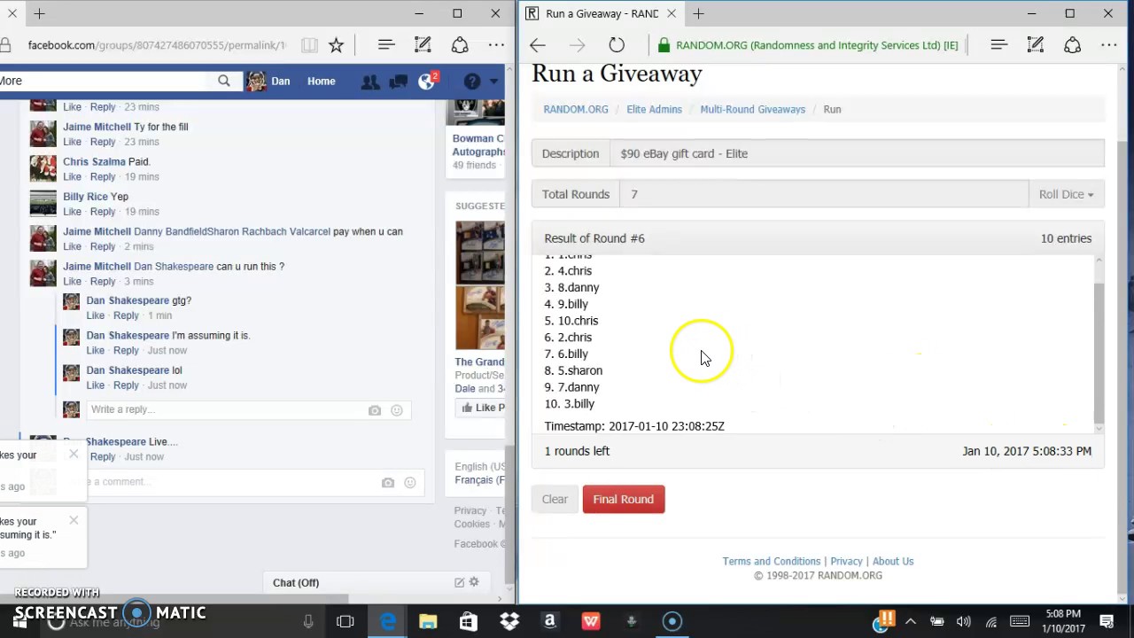Viewport: 1134px width, 638px height.
Task: Open Facebook messages icon
Action: pyautogui.click(x=399, y=82)
